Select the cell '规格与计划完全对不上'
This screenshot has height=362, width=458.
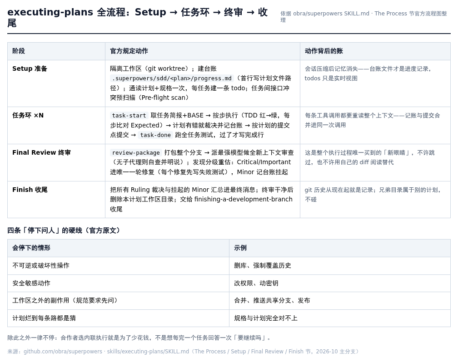pyautogui.click(x=340, y=318)
